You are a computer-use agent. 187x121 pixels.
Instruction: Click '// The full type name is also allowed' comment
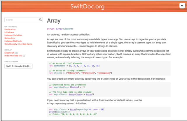70,92
